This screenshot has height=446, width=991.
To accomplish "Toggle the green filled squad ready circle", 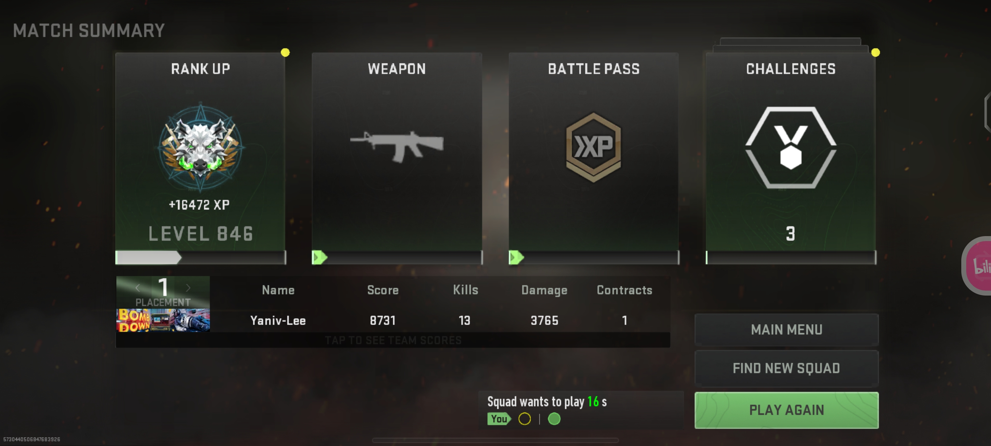I will click(554, 419).
